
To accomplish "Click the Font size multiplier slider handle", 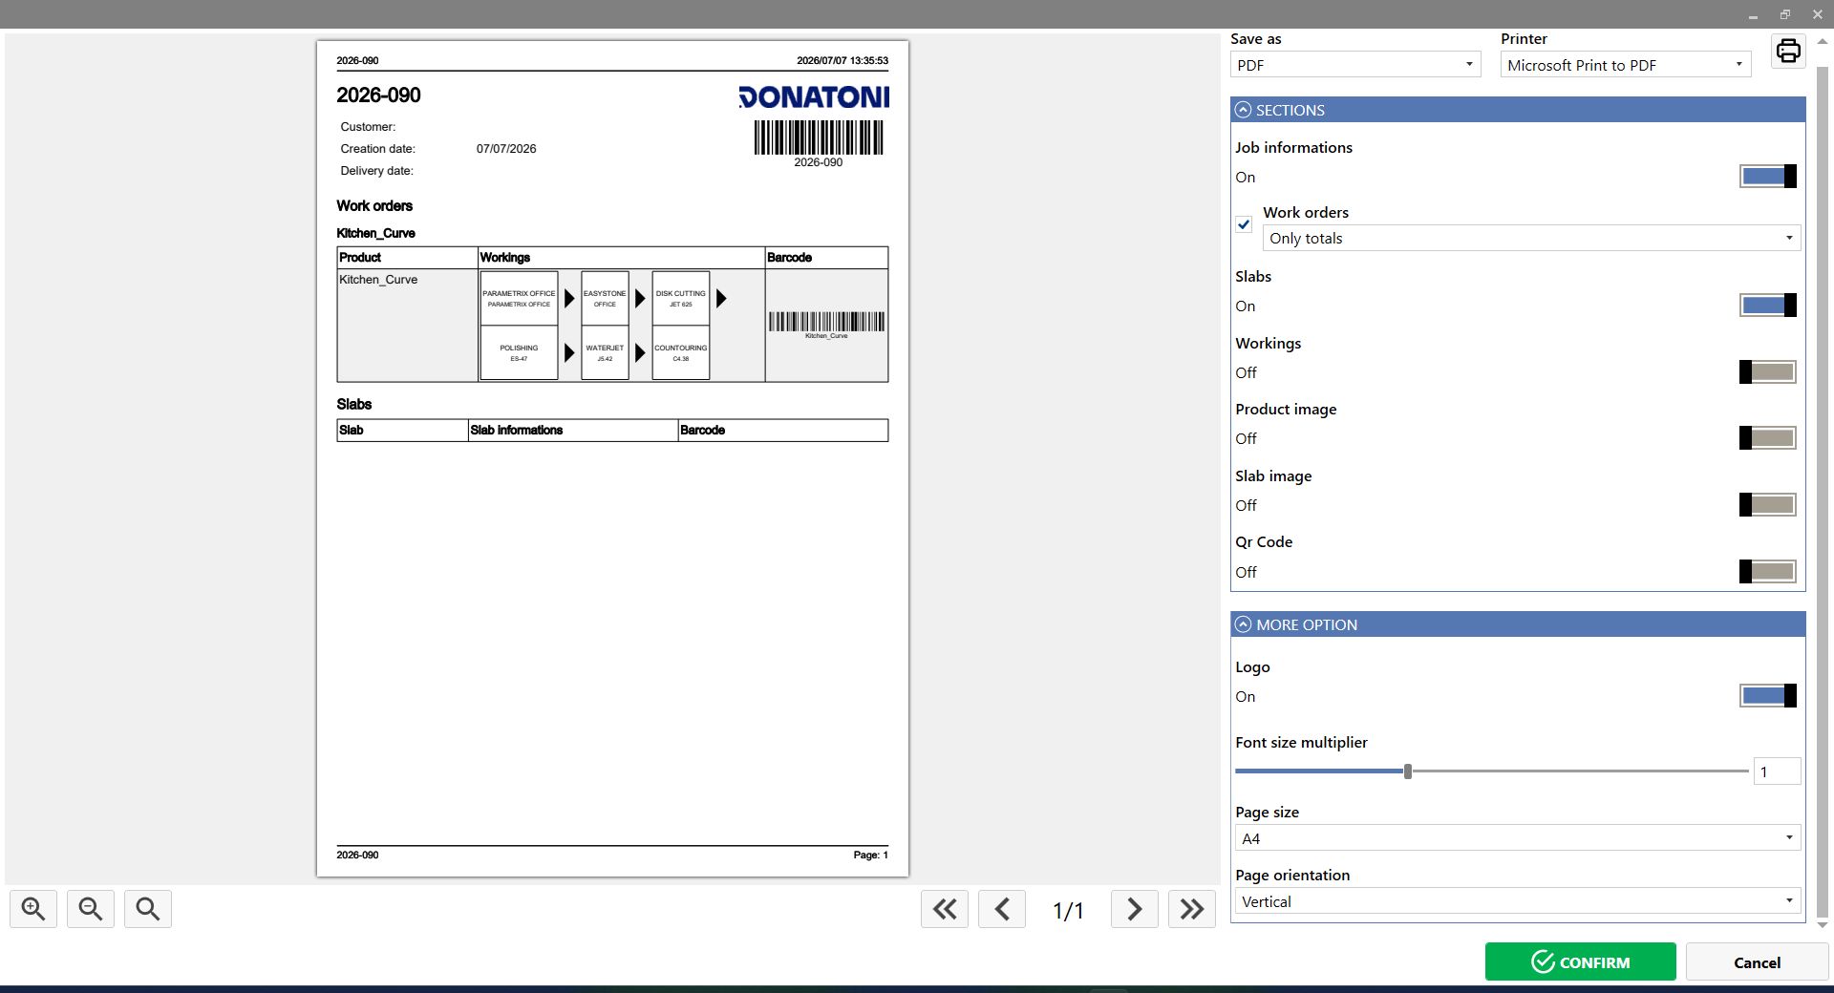I will tap(1408, 771).
